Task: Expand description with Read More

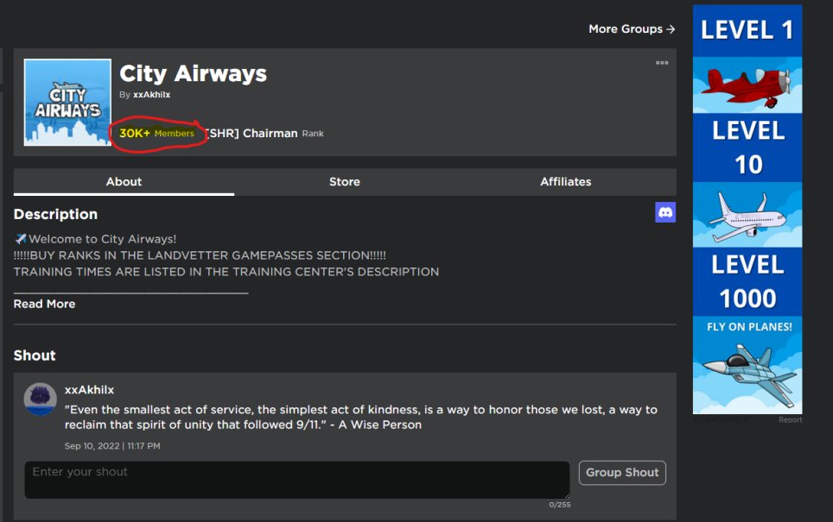Action: tap(45, 304)
